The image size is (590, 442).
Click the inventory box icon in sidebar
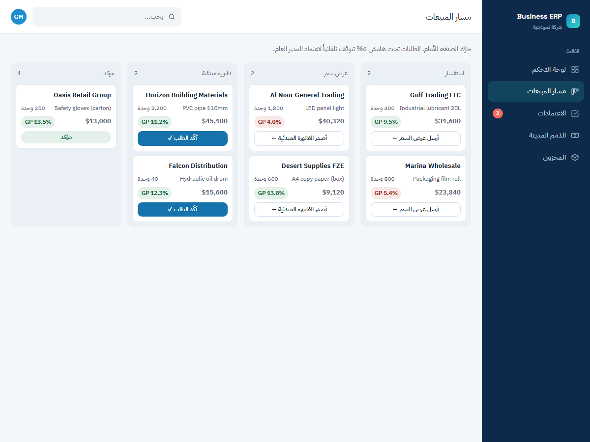pos(575,158)
